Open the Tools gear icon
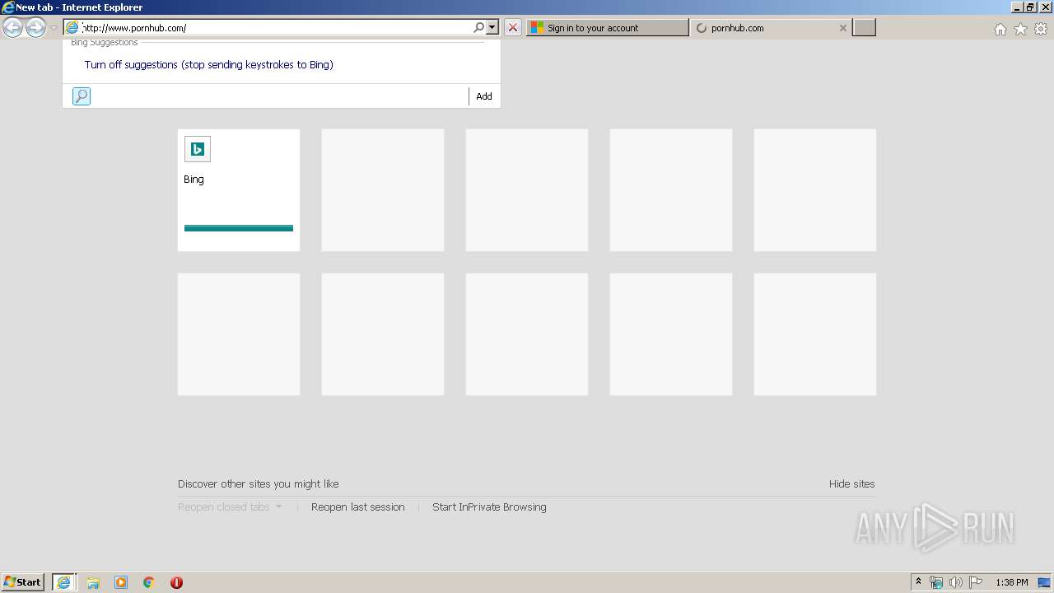The image size is (1054, 593). point(1041,29)
